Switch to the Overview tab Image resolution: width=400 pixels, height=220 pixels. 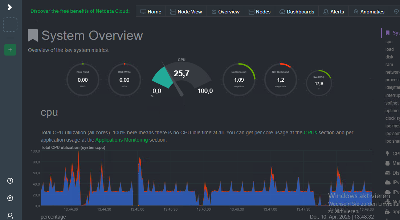[225, 12]
